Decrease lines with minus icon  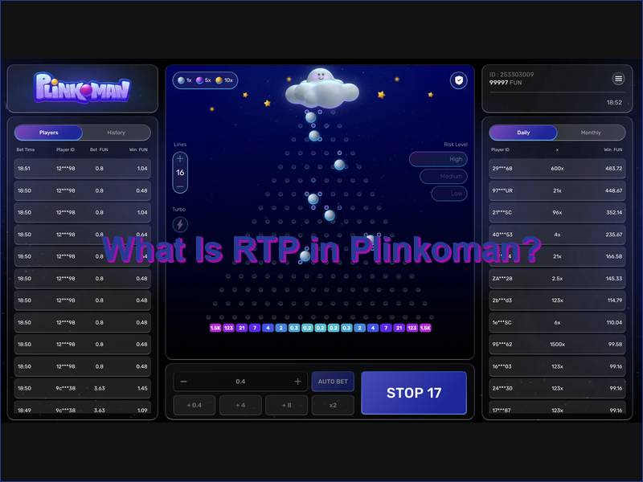click(x=180, y=186)
